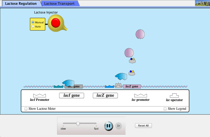Enable Show Lactose Meter checkbox
The width and height of the screenshot is (210, 137).
click(x=26, y=109)
